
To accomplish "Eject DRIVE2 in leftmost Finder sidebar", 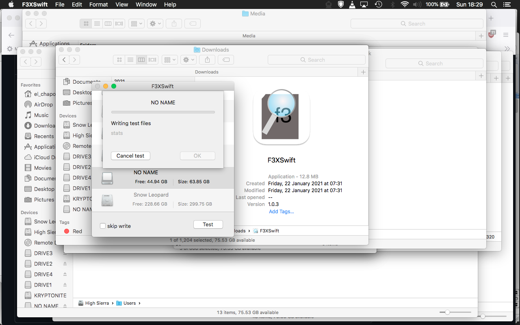I will click(65, 264).
